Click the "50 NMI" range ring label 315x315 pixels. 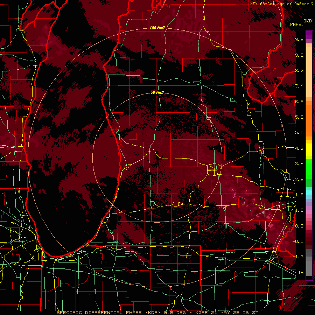tap(157, 92)
